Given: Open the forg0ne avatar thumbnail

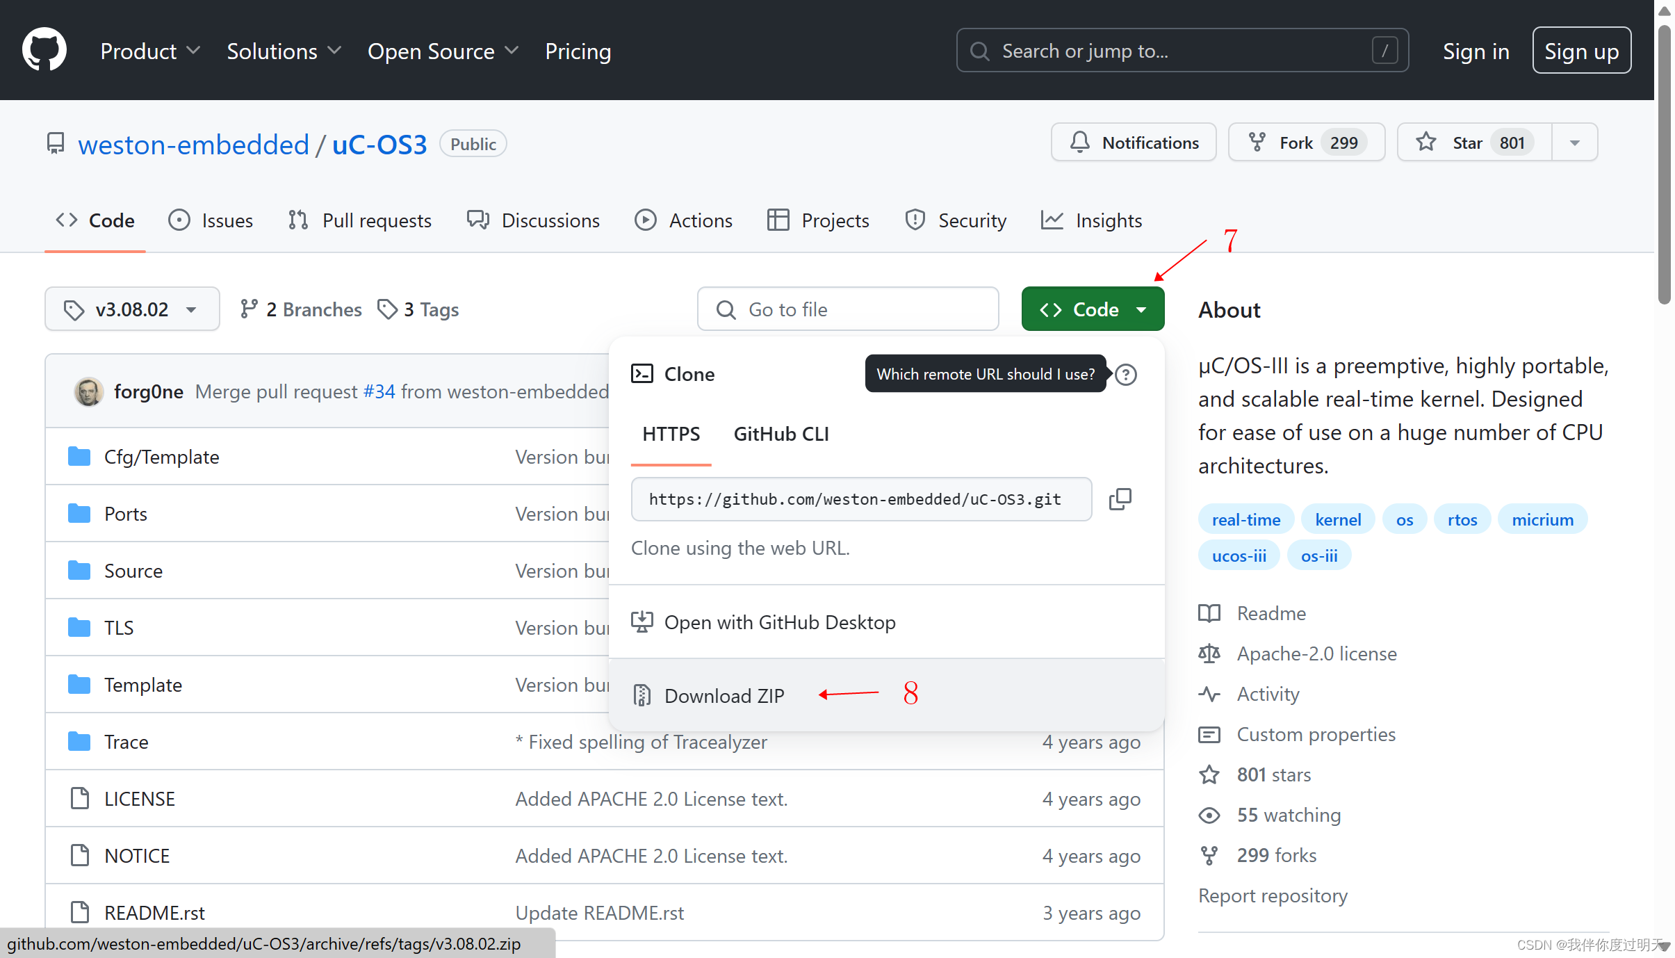Looking at the screenshot, I should tap(89, 392).
